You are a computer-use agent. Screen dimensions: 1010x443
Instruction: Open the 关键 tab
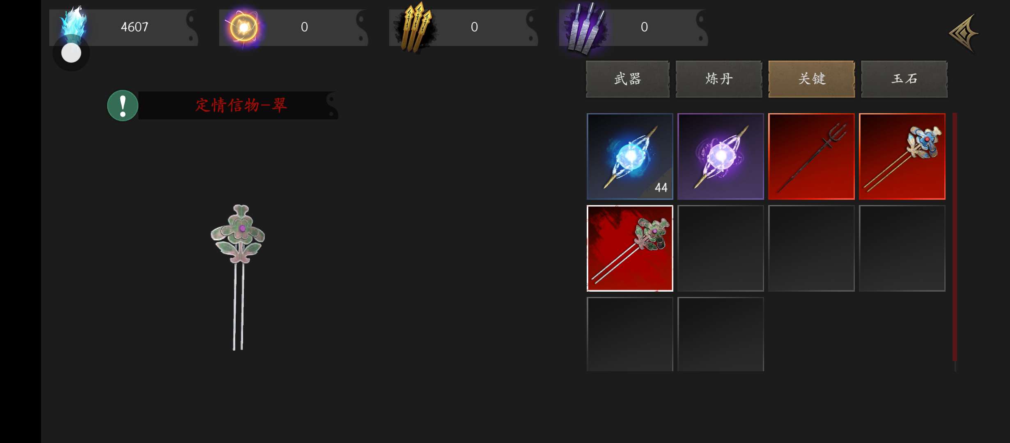pos(812,79)
